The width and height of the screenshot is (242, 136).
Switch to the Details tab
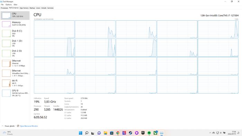click(44, 8)
